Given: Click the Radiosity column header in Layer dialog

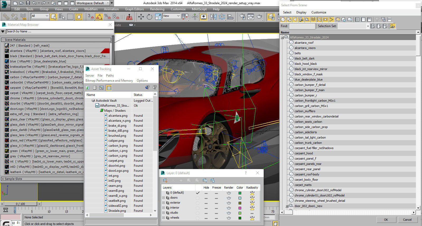Looking at the screenshot, I should pos(252,188).
